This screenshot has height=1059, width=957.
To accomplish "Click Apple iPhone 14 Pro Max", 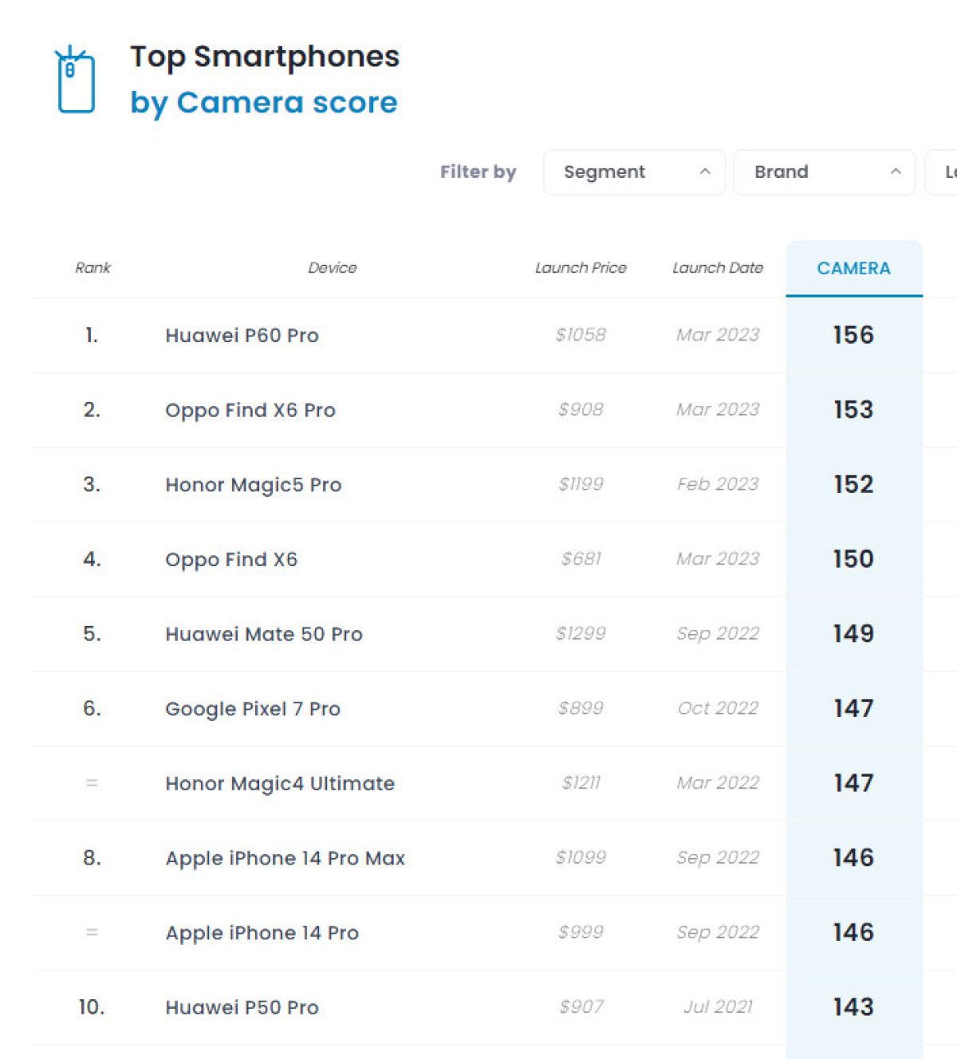I will pos(285,859).
